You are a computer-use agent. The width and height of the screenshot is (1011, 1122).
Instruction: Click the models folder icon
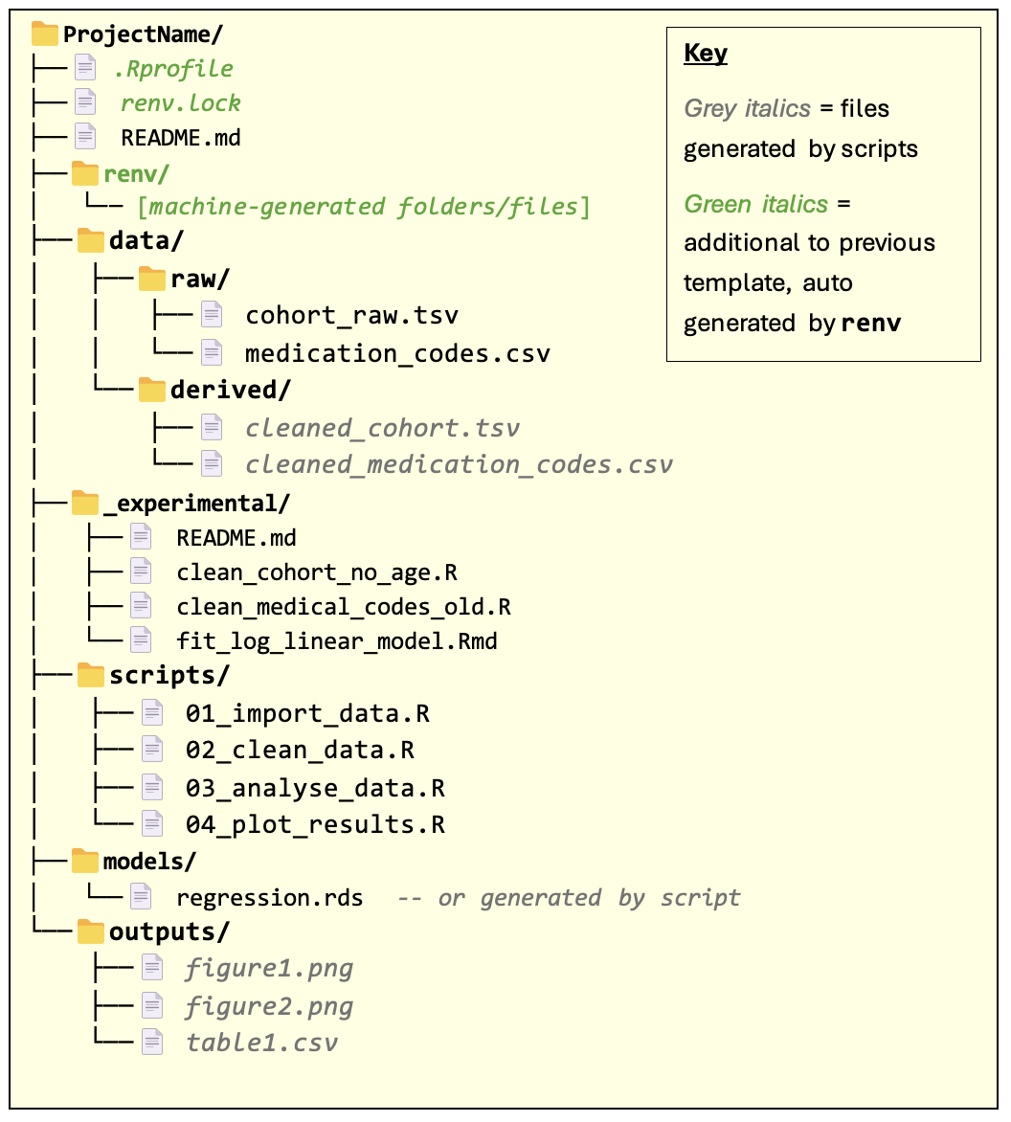point(85,861)
